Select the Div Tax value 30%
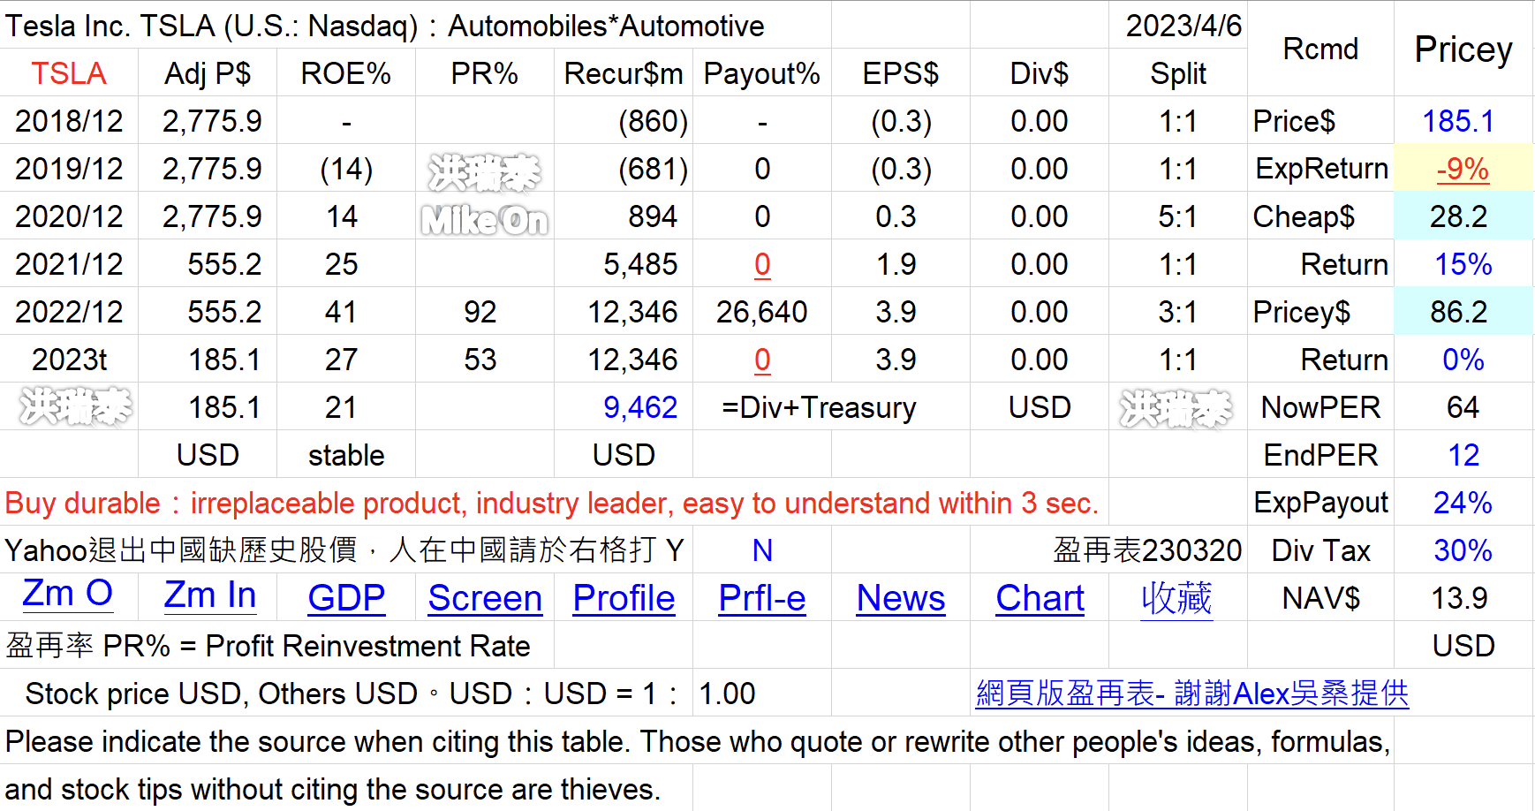 click(x=1463, y=550)
